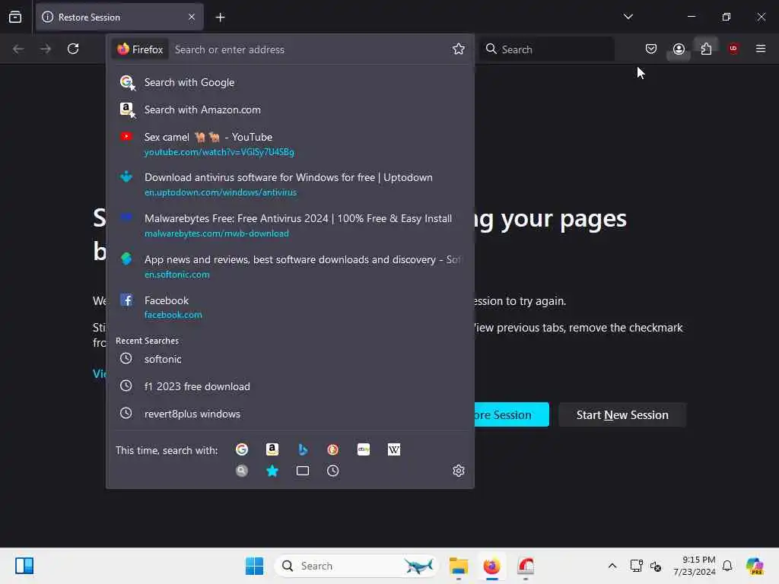Bookmark this page with the star icon

pos(458,49)
